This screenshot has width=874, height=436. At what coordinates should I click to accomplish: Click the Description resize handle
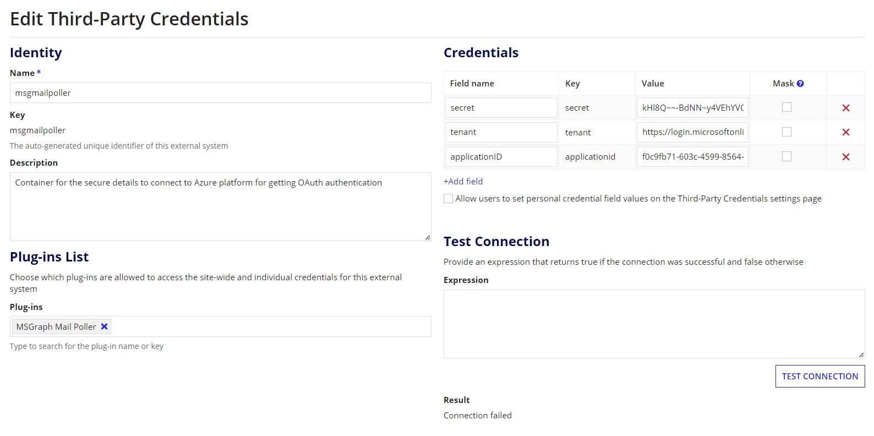click(x=428, y=237)
